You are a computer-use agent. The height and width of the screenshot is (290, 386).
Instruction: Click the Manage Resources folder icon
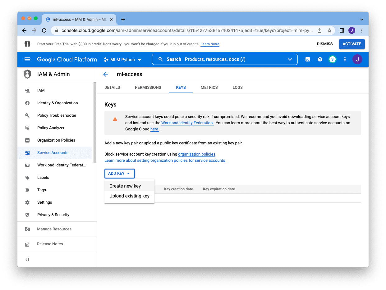[27, 229]
